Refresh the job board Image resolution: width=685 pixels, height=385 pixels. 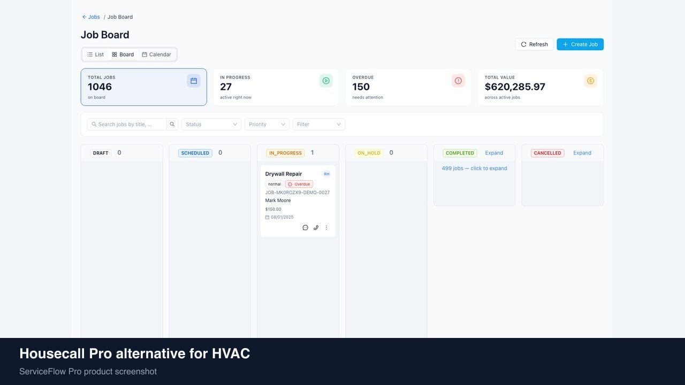(x=534, y=44)
